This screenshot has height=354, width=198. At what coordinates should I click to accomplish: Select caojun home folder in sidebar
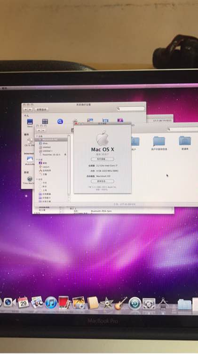(52, 167)
